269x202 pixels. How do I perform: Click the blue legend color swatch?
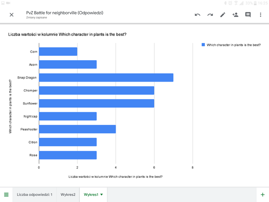pyautogui.click(x=203, y=45)
